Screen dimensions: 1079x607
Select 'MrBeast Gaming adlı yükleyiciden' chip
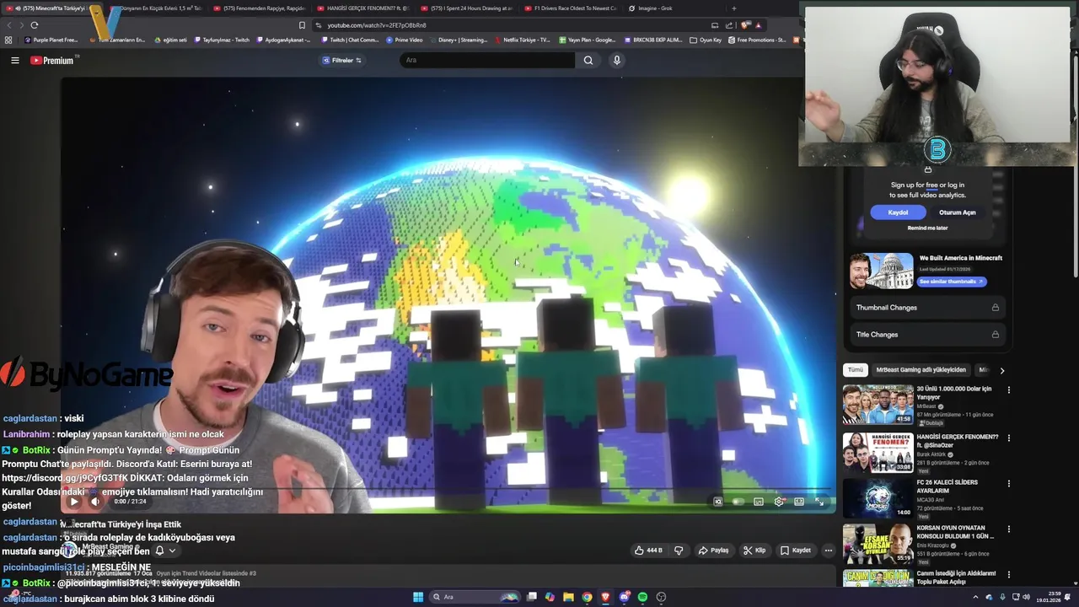coord(921,370)
